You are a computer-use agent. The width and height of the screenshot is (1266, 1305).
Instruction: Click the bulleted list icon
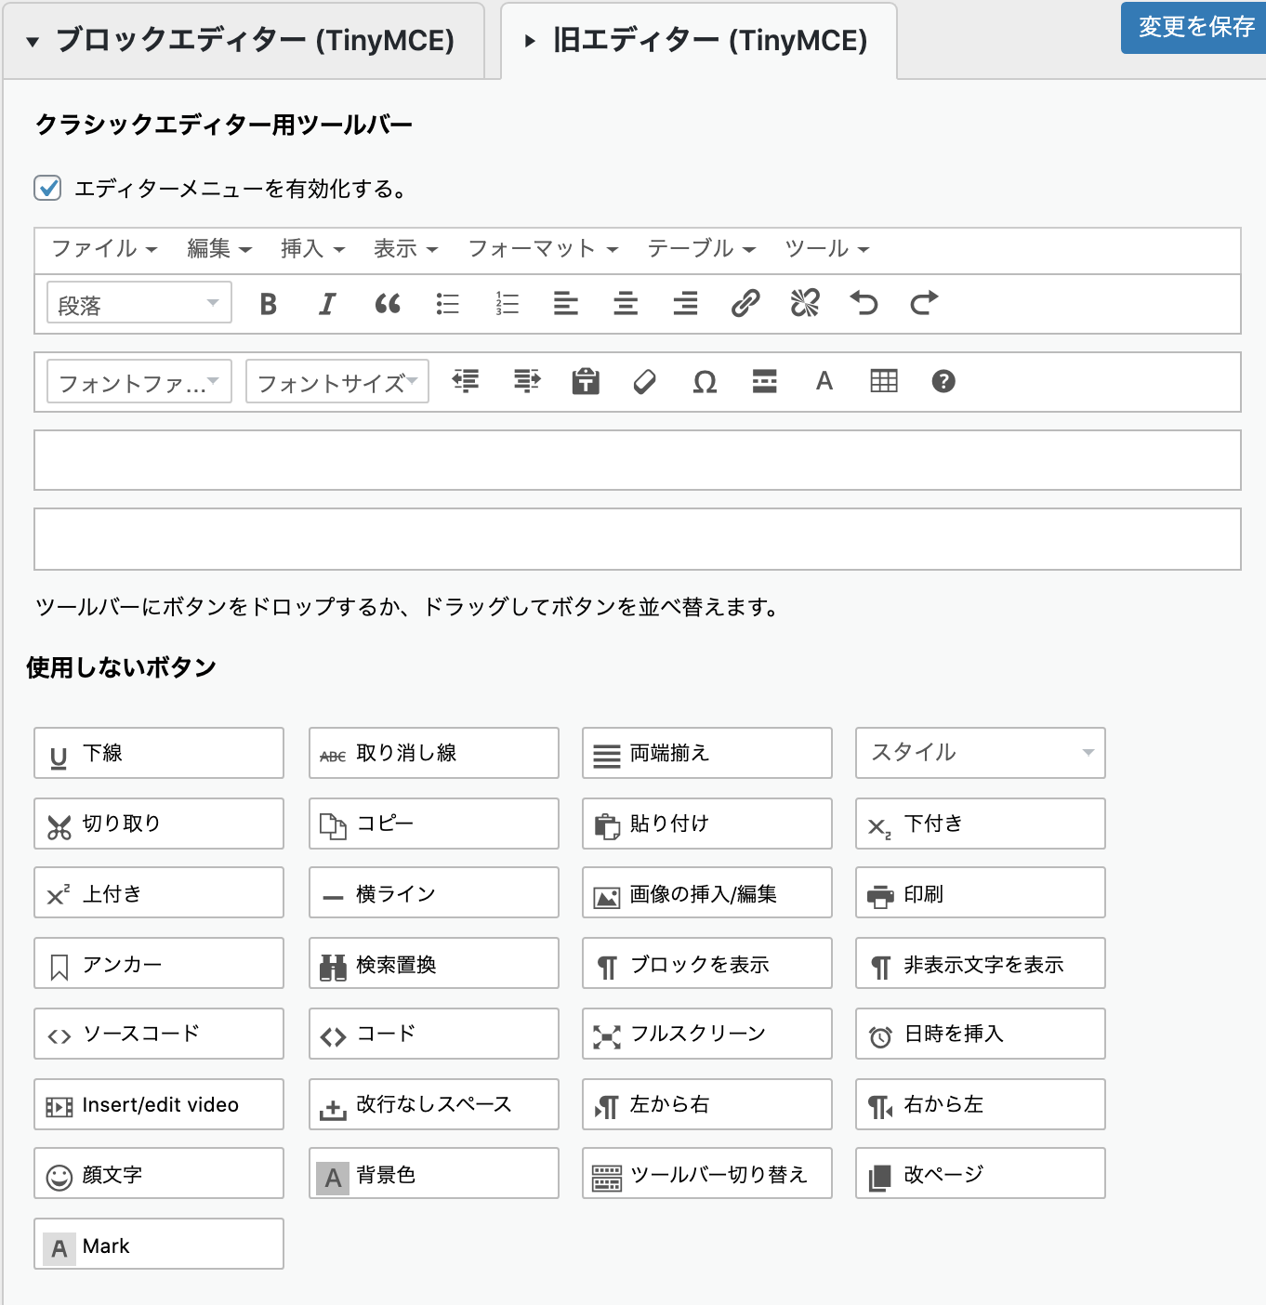(x=448, y=304)
